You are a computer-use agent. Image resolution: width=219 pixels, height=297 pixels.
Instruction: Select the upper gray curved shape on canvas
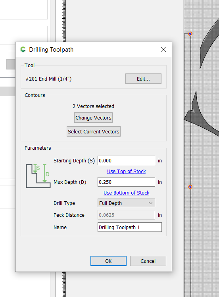[209, 44]
